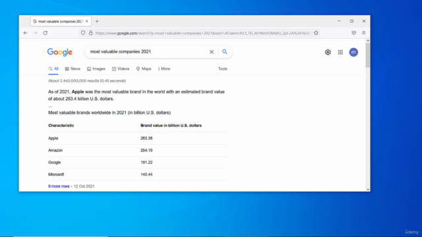The image size is (422, 237).
Task: Click the Characteristic column header
Action: tap(61, 126)
